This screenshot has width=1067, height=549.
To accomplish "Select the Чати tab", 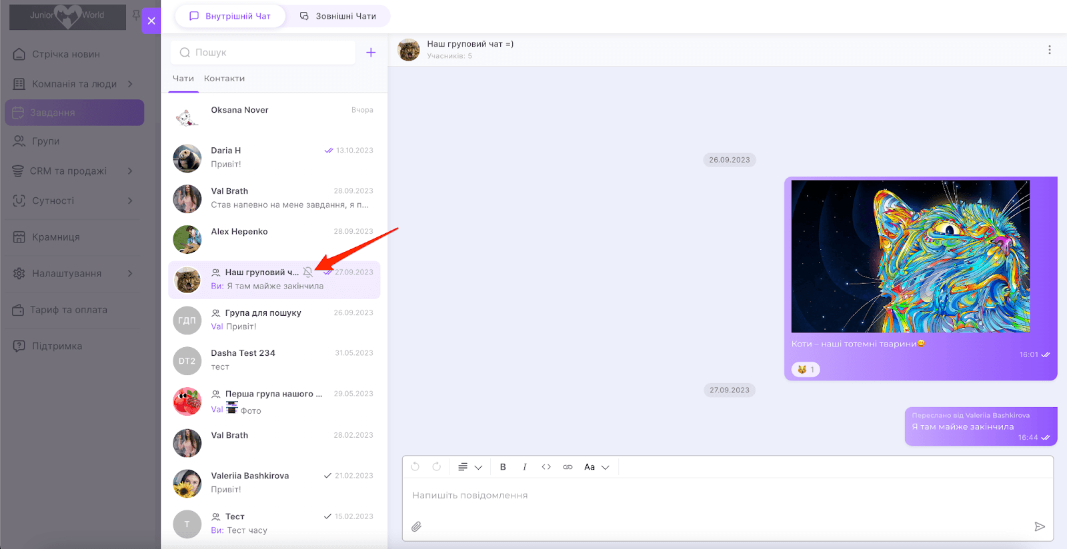I will coord(183,79).
